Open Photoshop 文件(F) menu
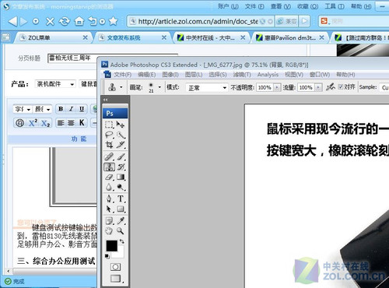Image resolution: width=389 pixels, height=288 pixels. tap(122, 75)
